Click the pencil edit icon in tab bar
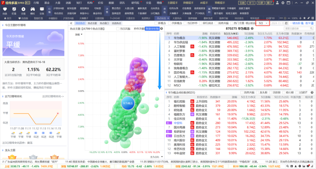Screen dimensions: 316x169 click(x=308, y=18)
